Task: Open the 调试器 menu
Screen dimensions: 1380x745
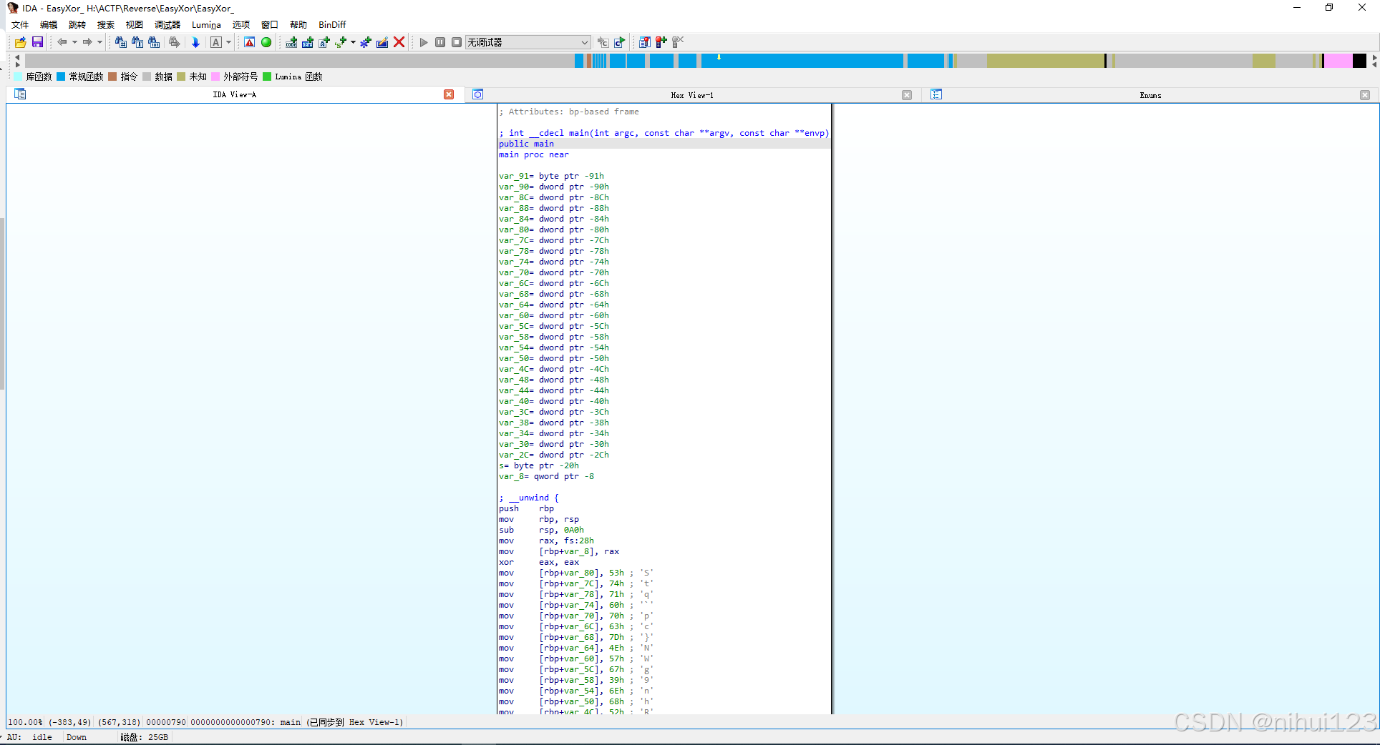Action: (167, 24)
